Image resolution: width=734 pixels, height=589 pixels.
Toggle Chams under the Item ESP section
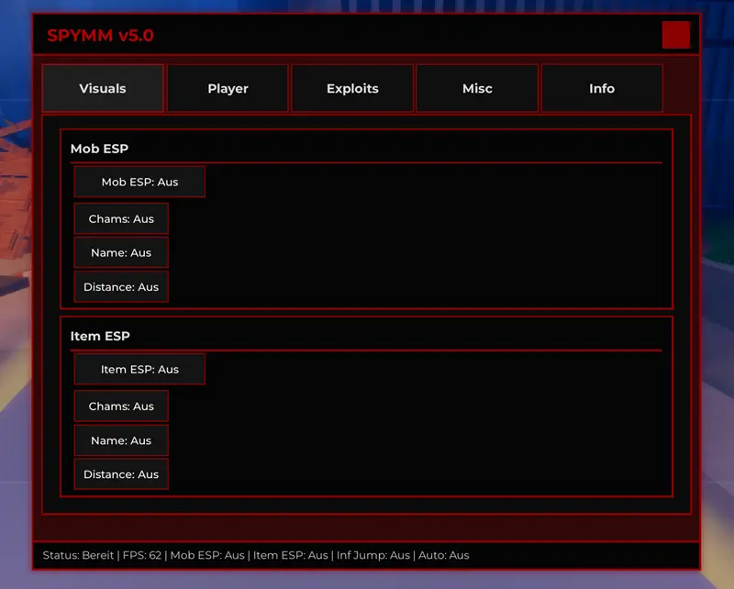coord(120,406)
